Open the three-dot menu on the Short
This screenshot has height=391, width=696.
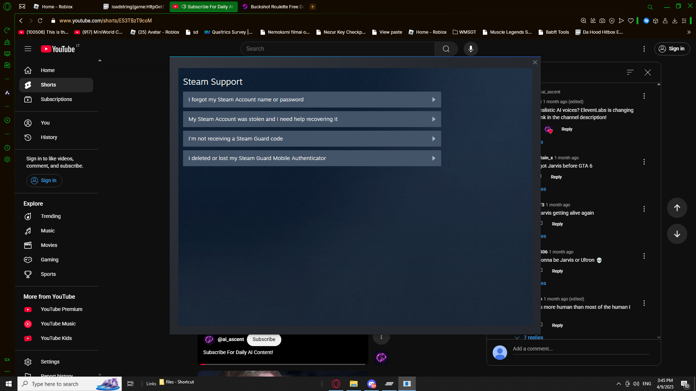click(x=381, y=337)
